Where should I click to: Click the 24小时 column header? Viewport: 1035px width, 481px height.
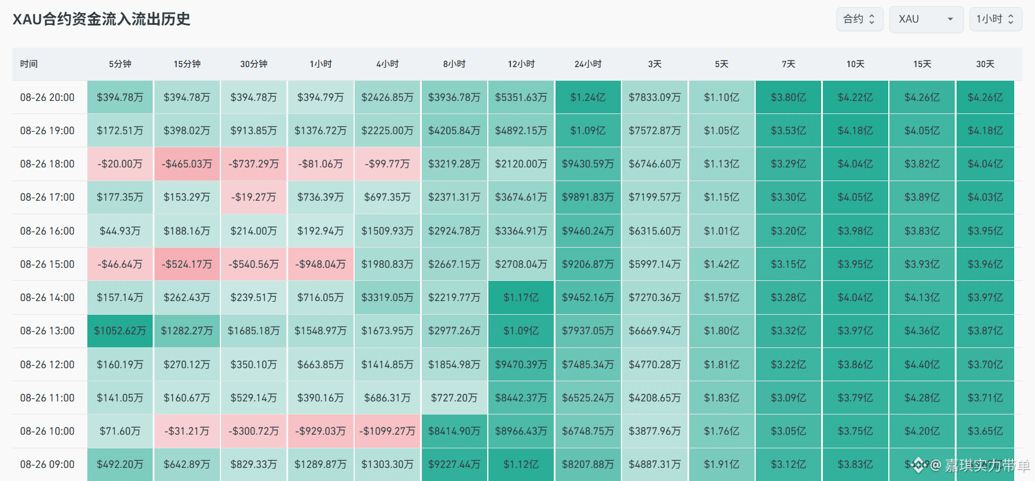tap(588, 64)
